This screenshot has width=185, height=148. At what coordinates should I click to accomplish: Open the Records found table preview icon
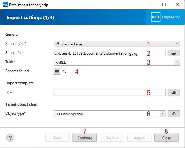pos(57,71)
